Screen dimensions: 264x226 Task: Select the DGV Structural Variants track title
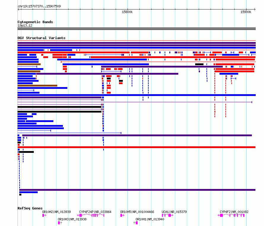point(42,38)
